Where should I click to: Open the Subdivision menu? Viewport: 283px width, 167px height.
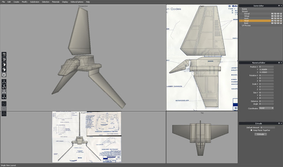point(35,2)
